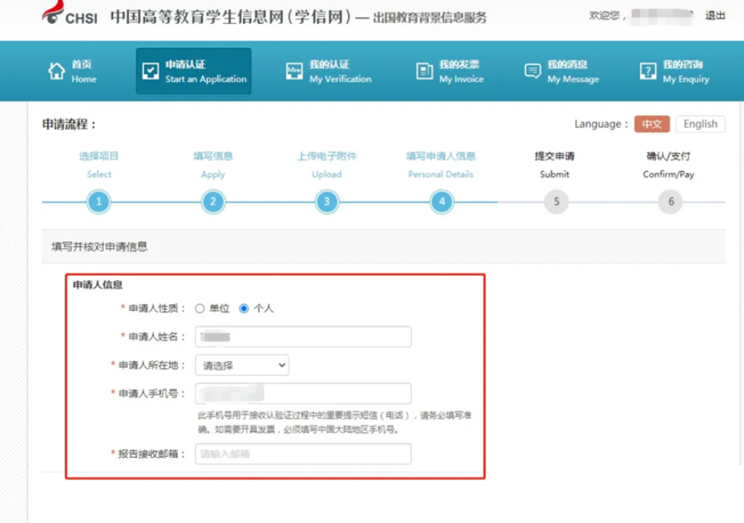
Task: Click step 1 Select circle
Action: [x=98, y=202]
